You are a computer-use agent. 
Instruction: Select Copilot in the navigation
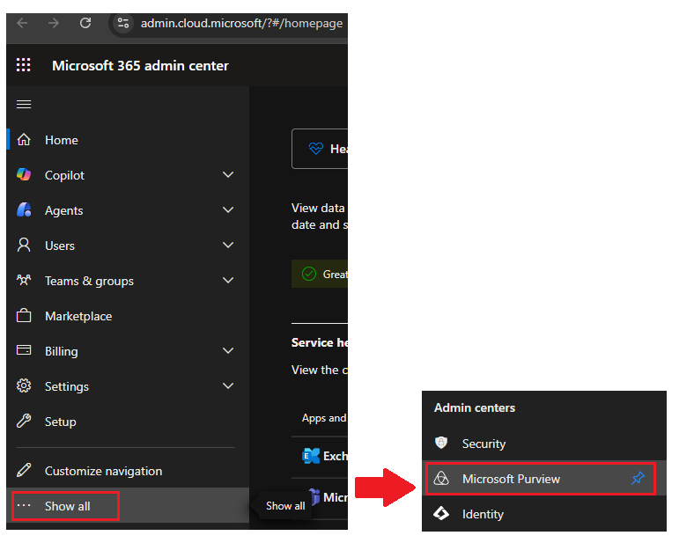64,175
